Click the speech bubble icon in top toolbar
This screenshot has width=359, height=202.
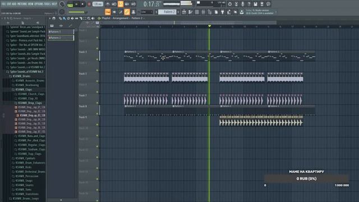(268, 4)
